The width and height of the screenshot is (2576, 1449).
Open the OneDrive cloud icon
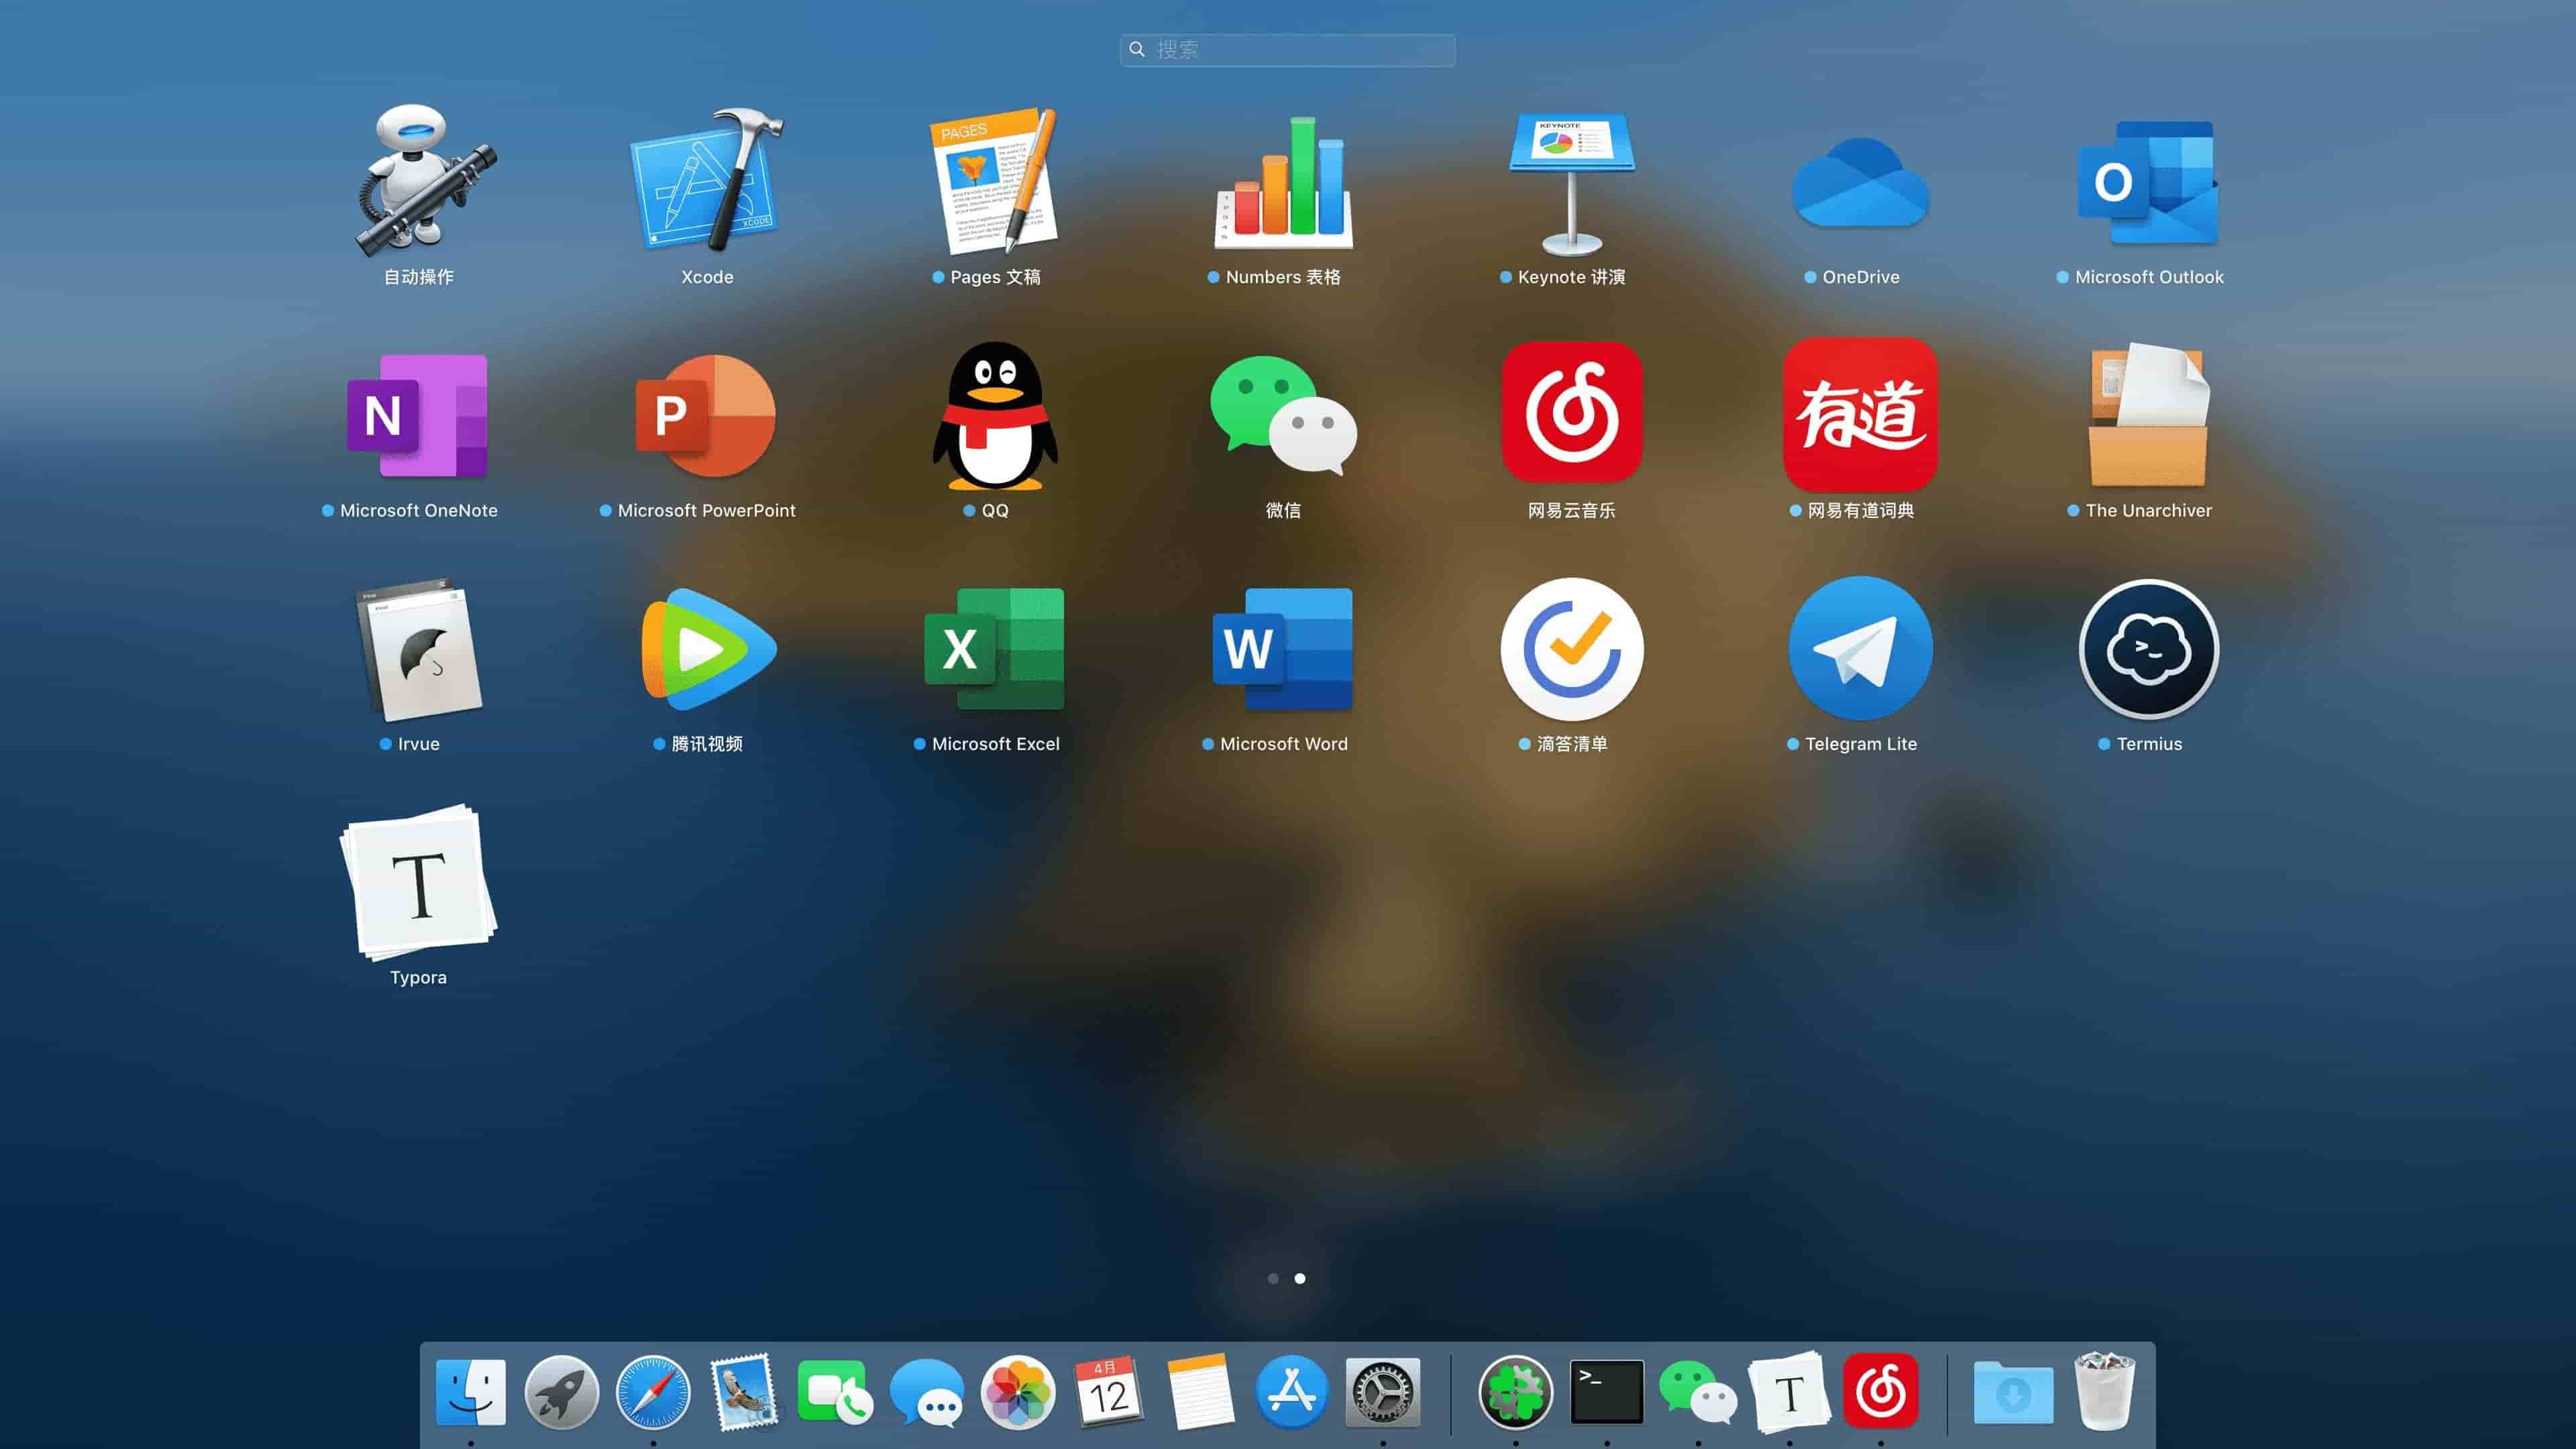pyautogui.click(x=1860, y=184)
